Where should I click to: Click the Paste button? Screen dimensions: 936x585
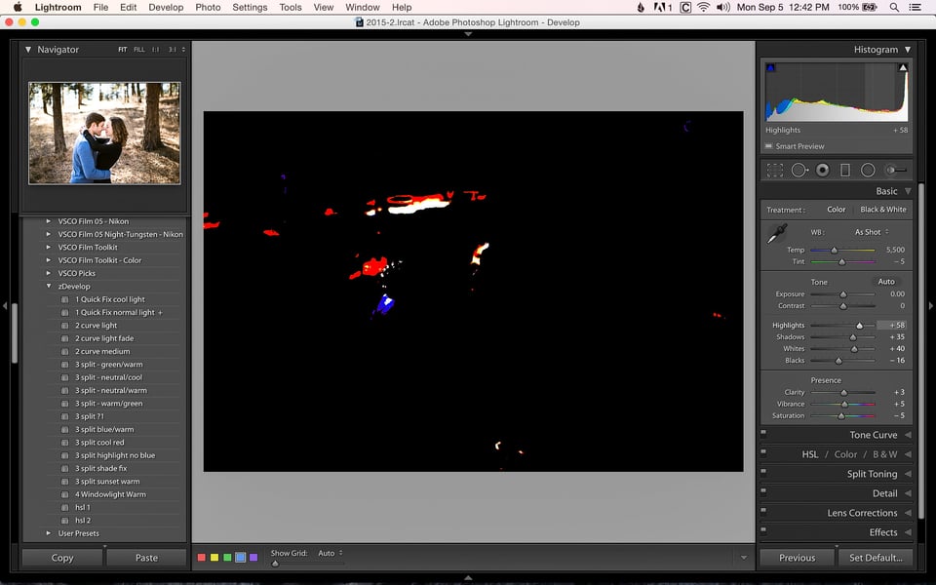point(146,558)
